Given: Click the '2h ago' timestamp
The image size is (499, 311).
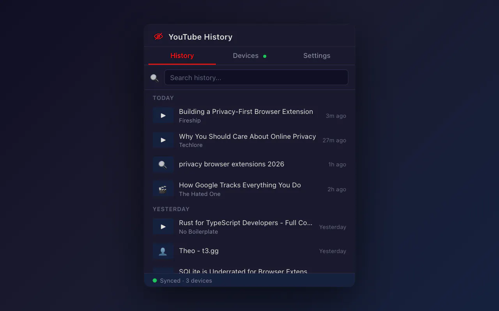Looking at the screenshot, I should pyautogui.click(x=337, y=189).
